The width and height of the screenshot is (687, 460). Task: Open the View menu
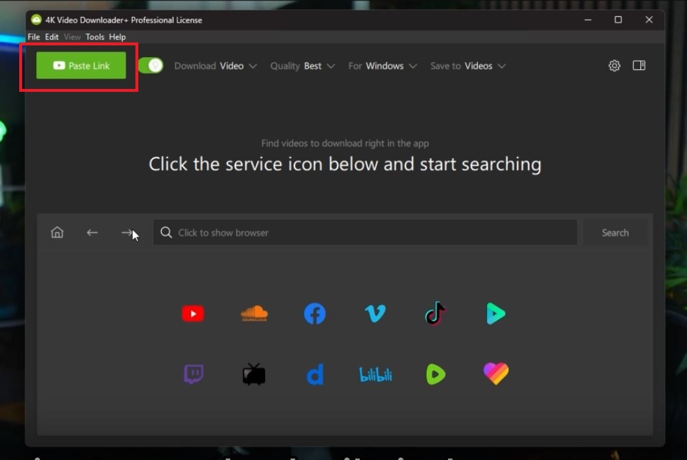point(72,37)
